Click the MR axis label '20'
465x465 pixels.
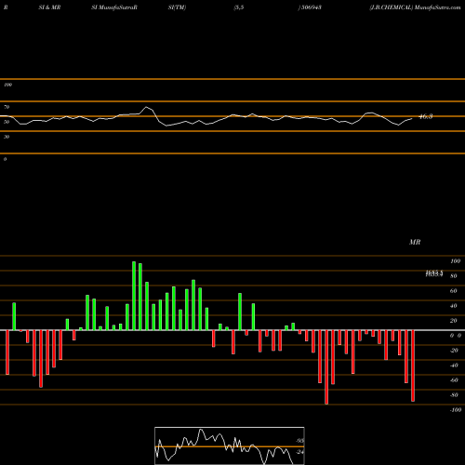454,321
